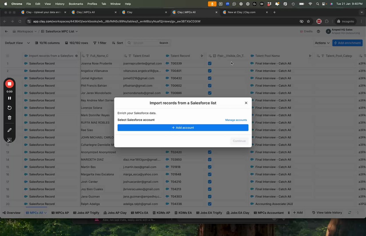Reload the page in Chrome

(20, 21)
